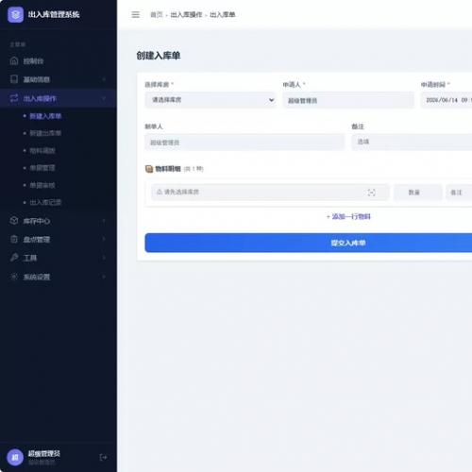472x472 pixels.
Task: Expand the 基础信息 menu chevron
Action: pos(104,79)
